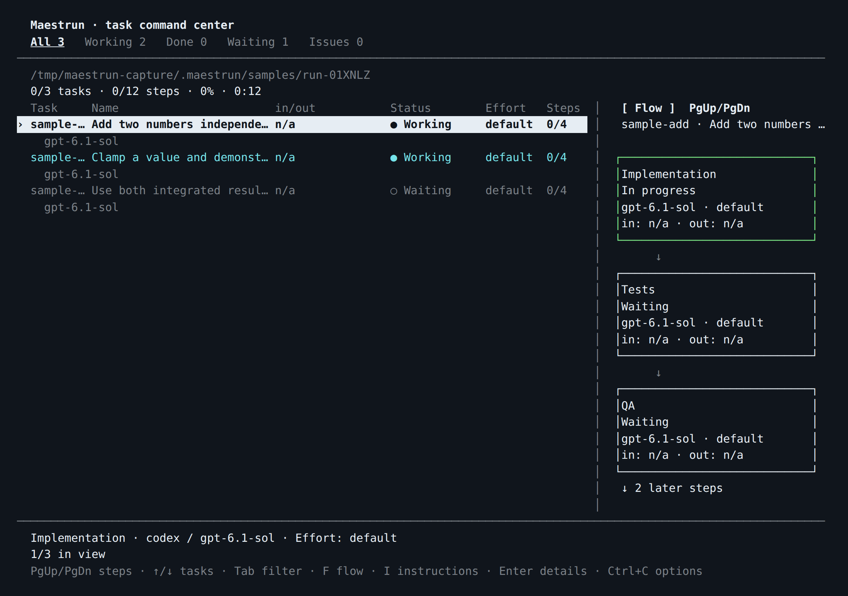The width and height of the screenshot is (848, 596).
Task: Click the Waiting status inside the Tests box
Action: click(645, 307)
